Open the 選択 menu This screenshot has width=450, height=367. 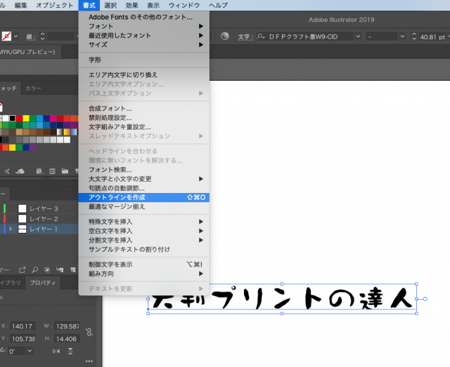[110, 5]
